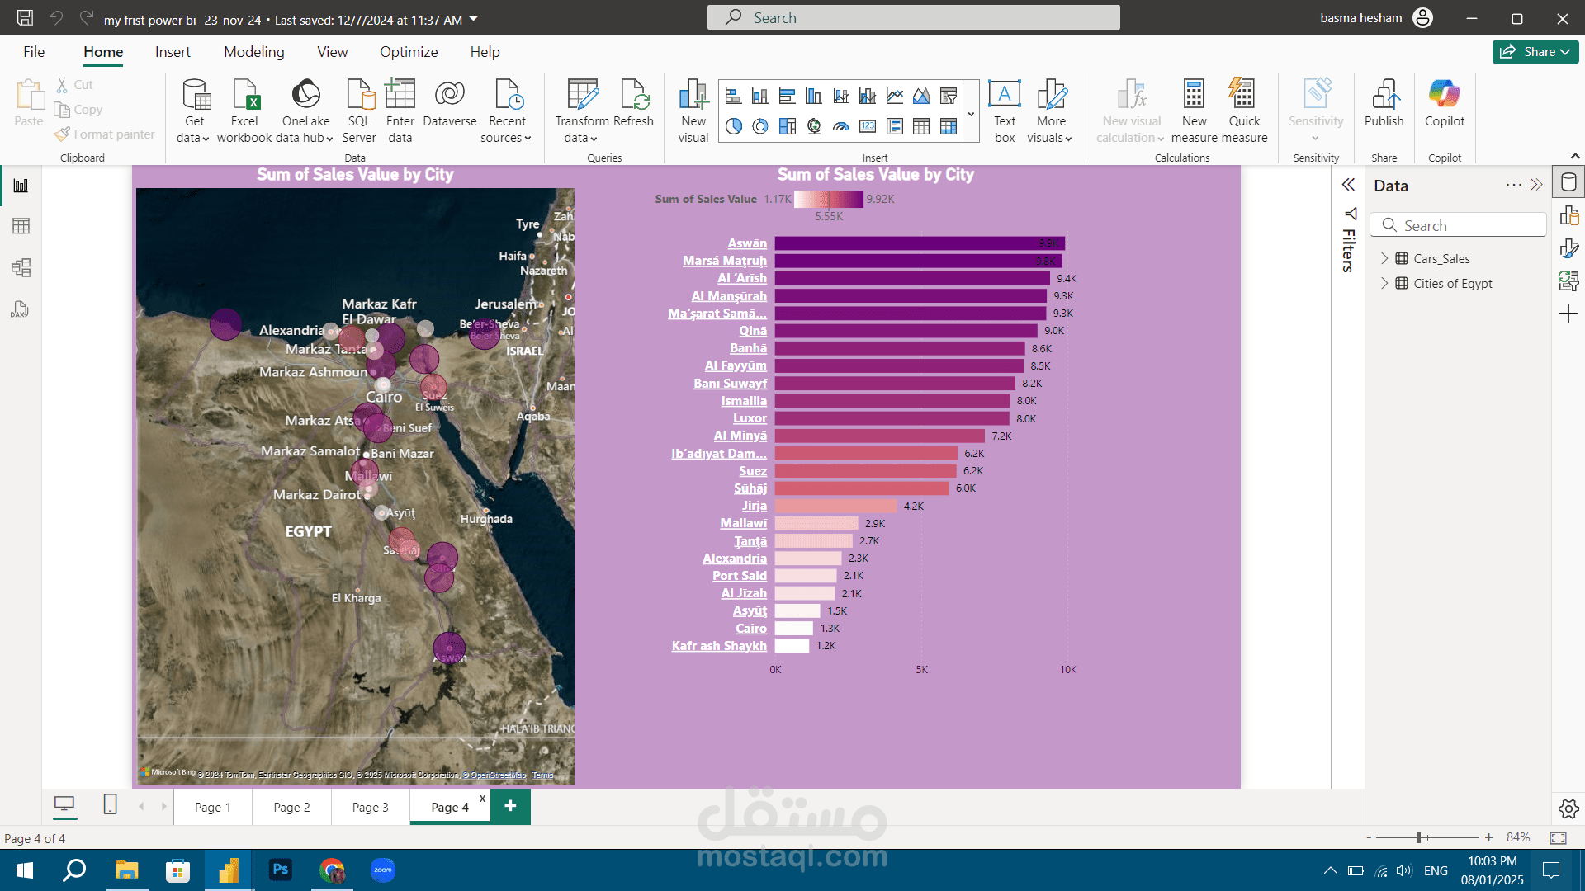Insert a clustered bar chart visual
Viewport: 1585px width, 891px height.
click(x=787, y=97)
